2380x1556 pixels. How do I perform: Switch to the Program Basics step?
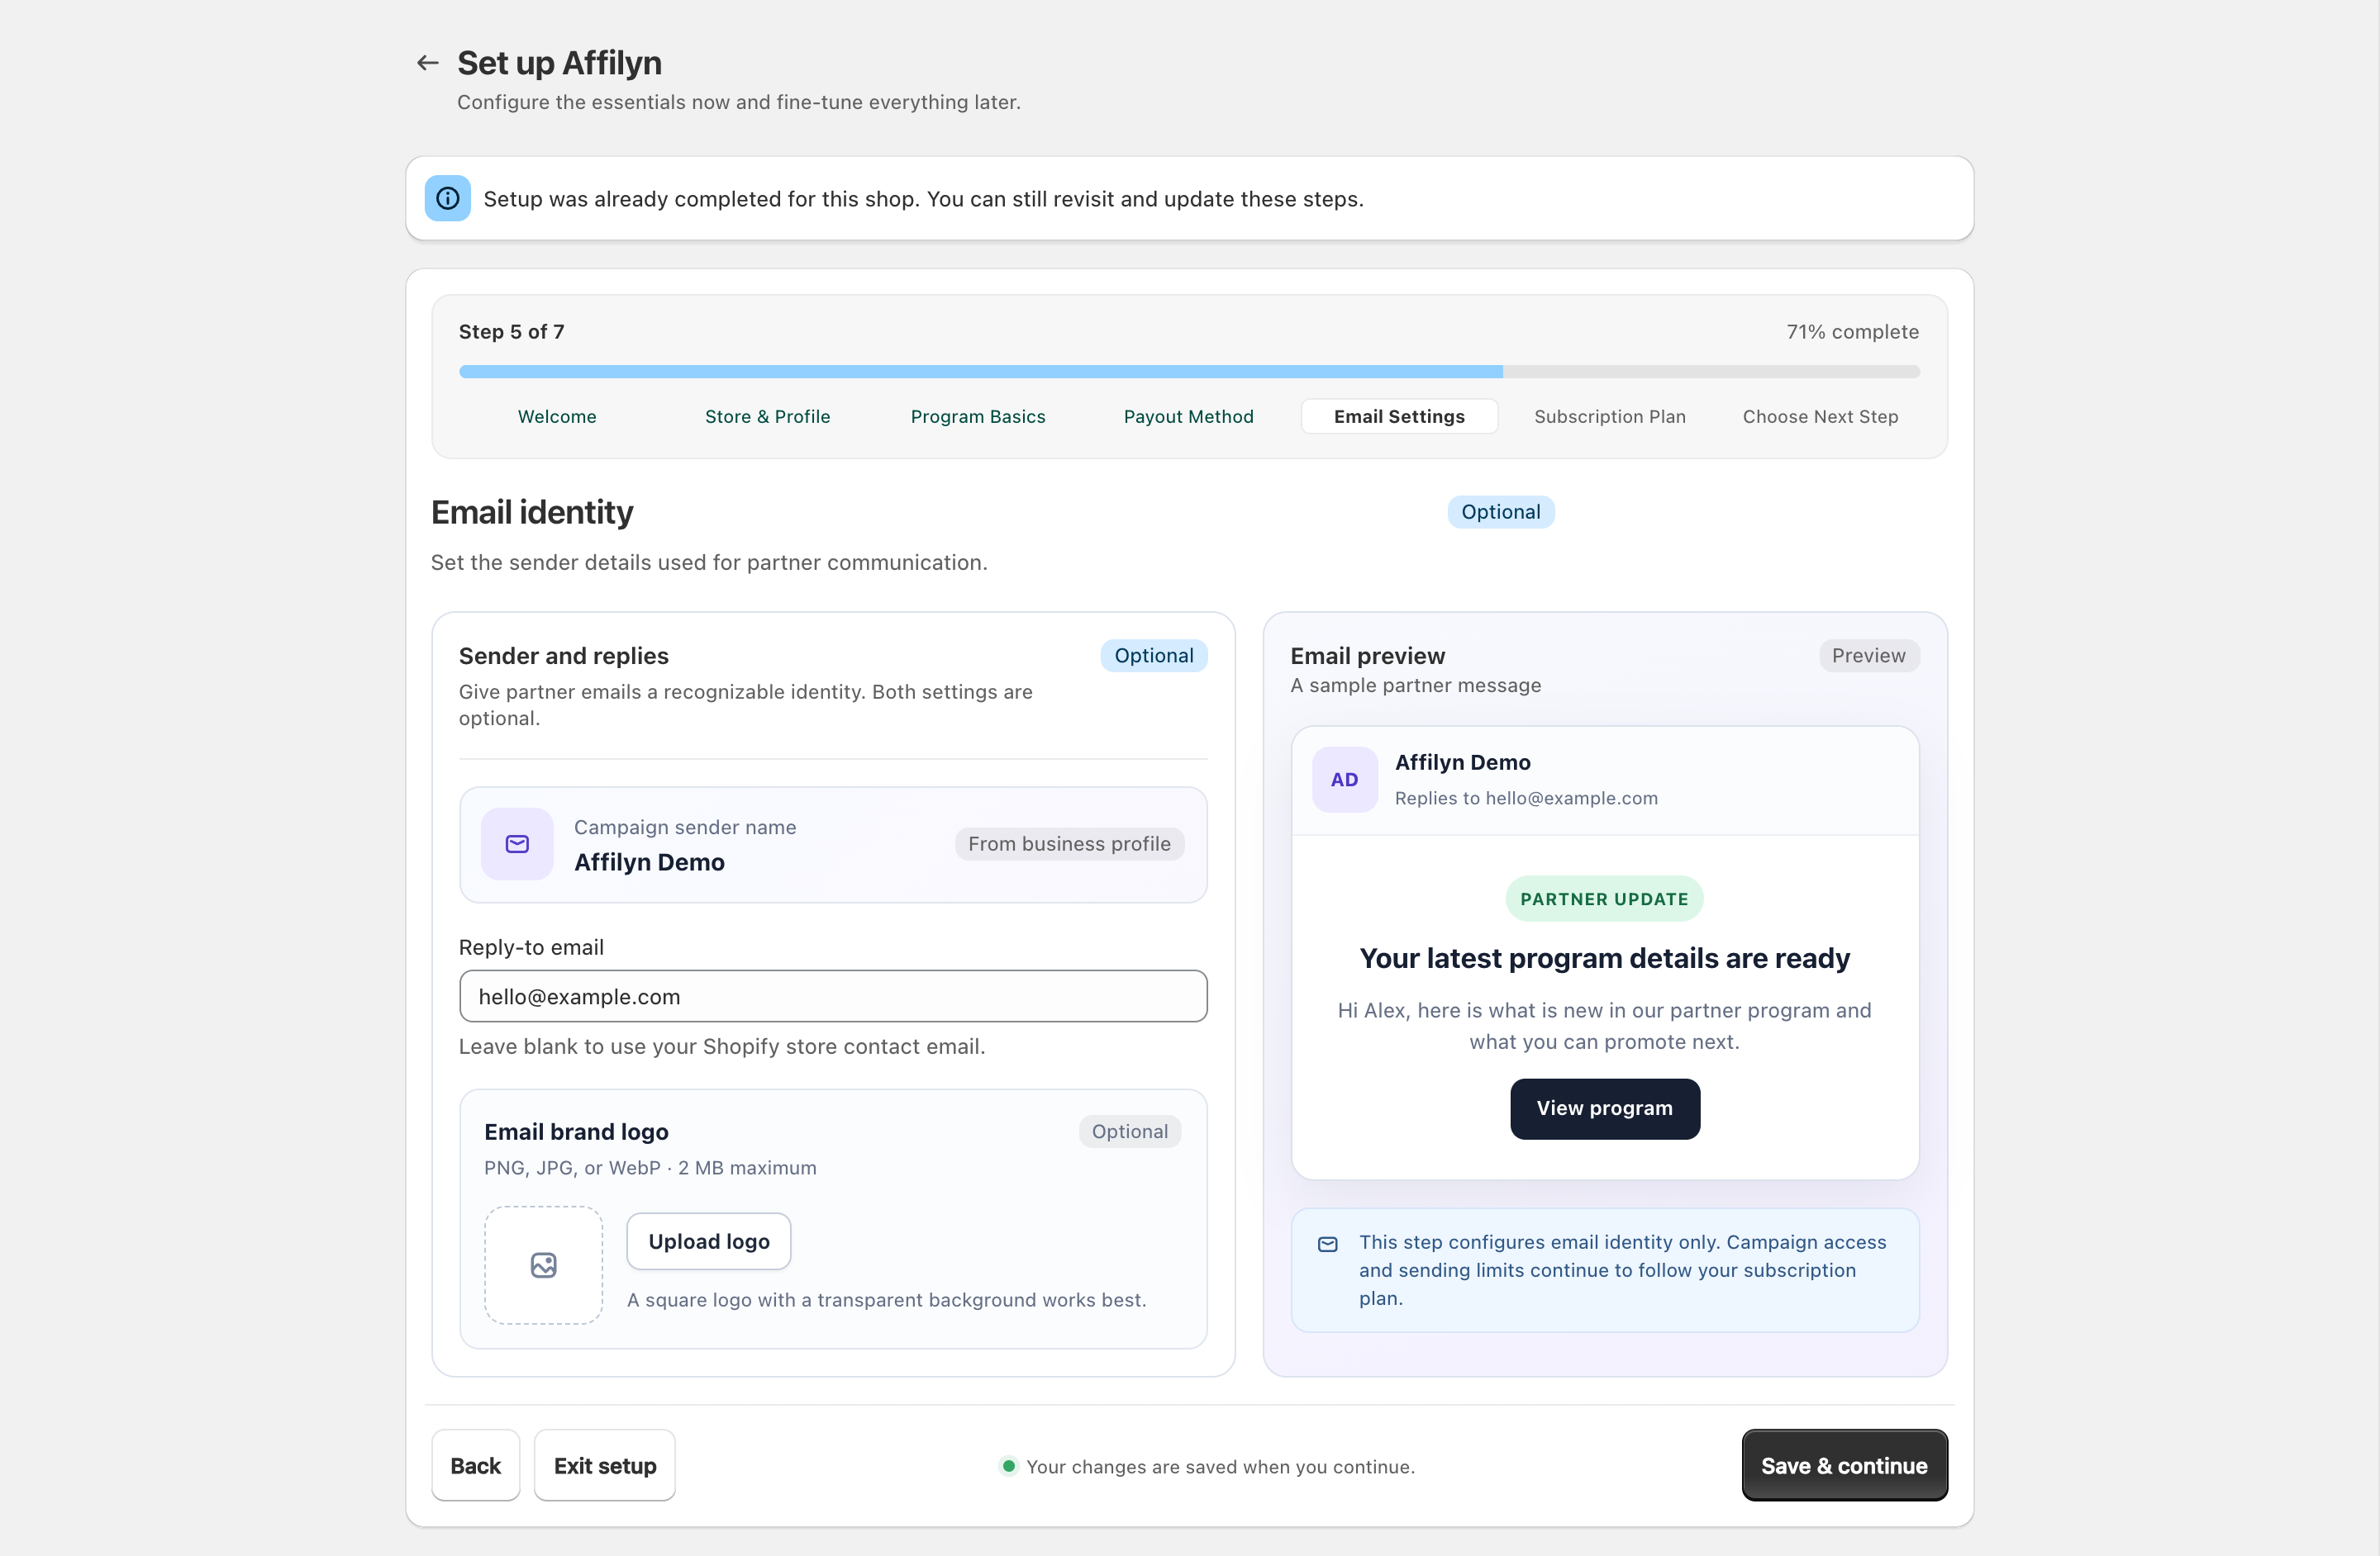click(x=978, y=417)
